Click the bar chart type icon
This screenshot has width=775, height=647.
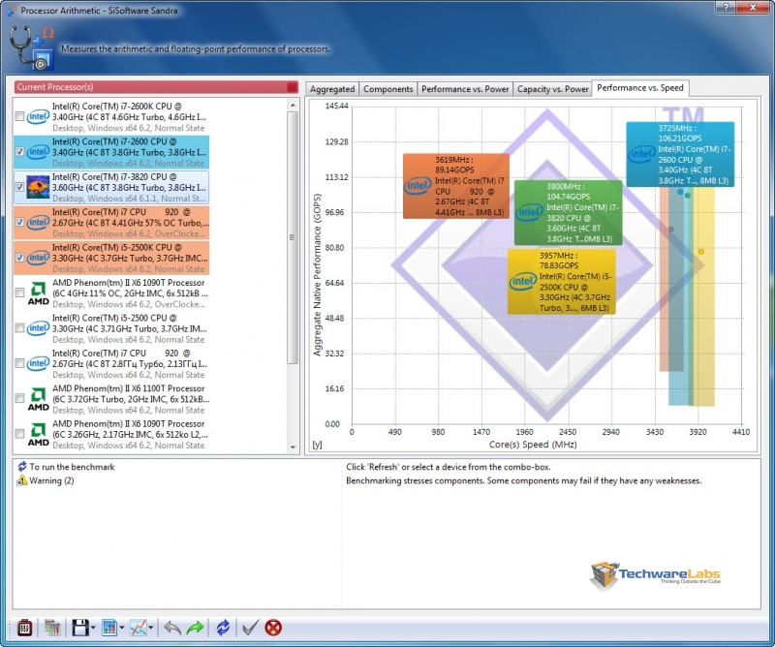tap(109, 628)
